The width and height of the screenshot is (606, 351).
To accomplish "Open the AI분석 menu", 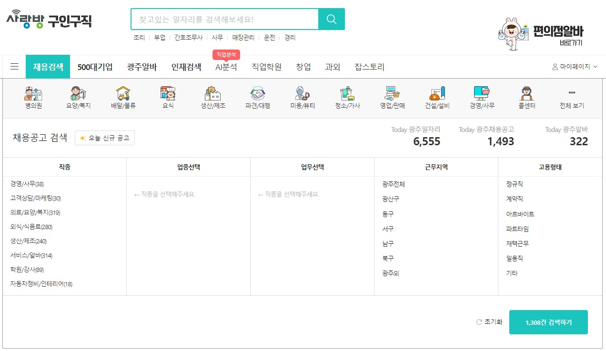I will pyautogui.click(x=226, y=67).
